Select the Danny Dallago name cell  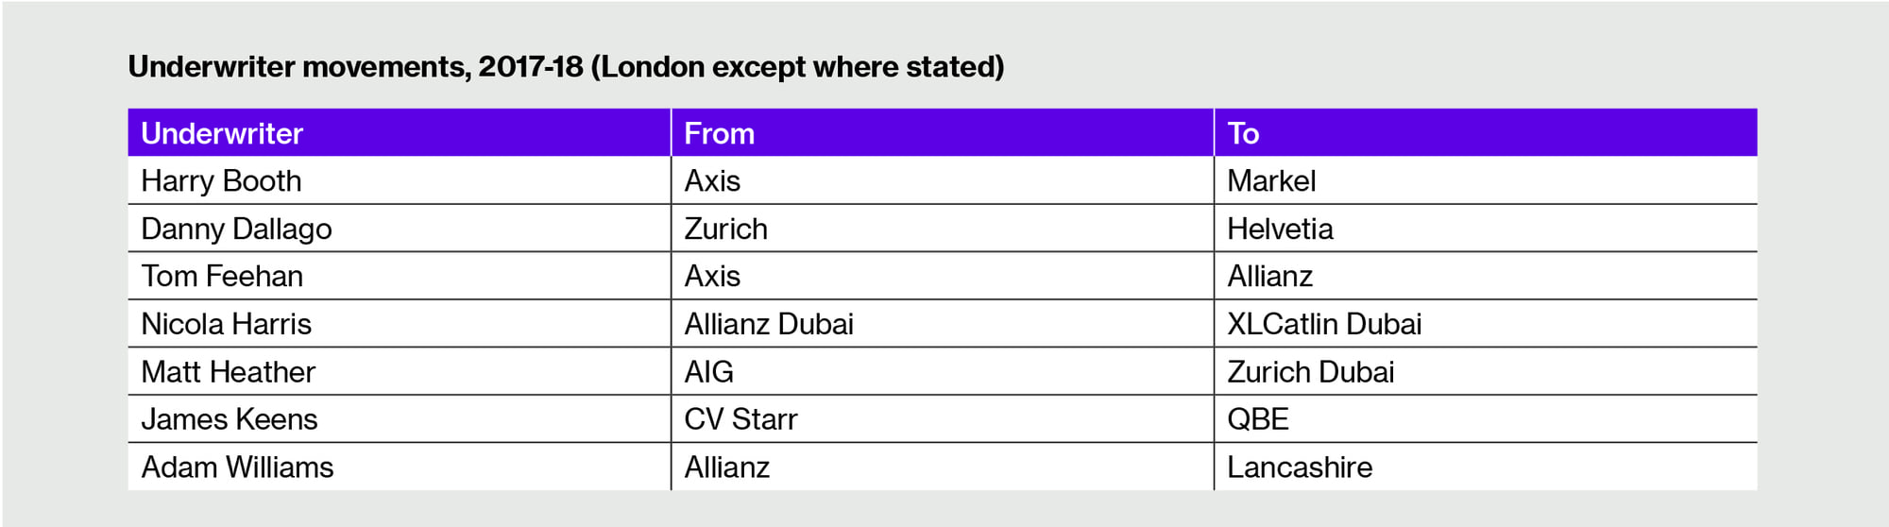pyautogui.click(x=399, y=229)
